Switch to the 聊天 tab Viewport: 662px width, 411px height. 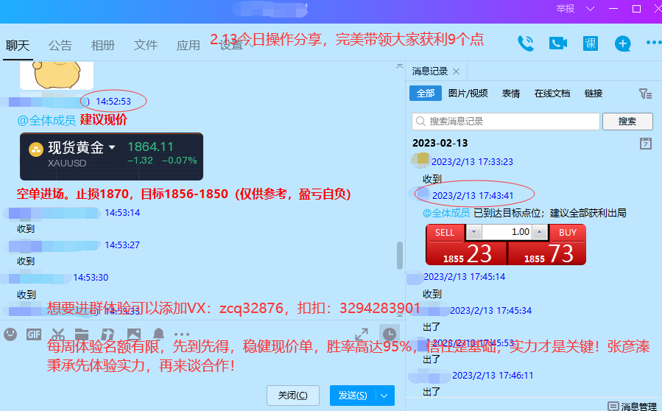pos(18,45)
